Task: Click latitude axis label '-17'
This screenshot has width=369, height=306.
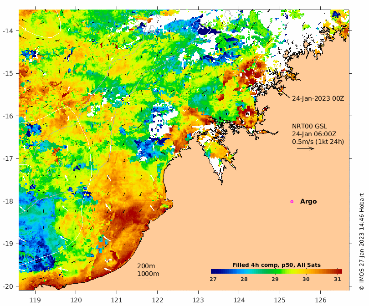Action: click(8, 158)
